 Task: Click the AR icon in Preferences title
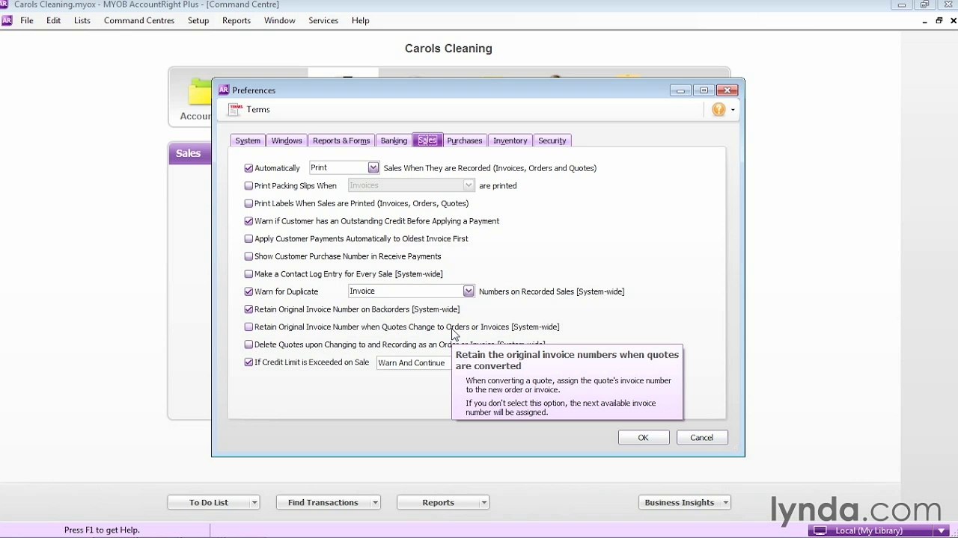point(223,90)
